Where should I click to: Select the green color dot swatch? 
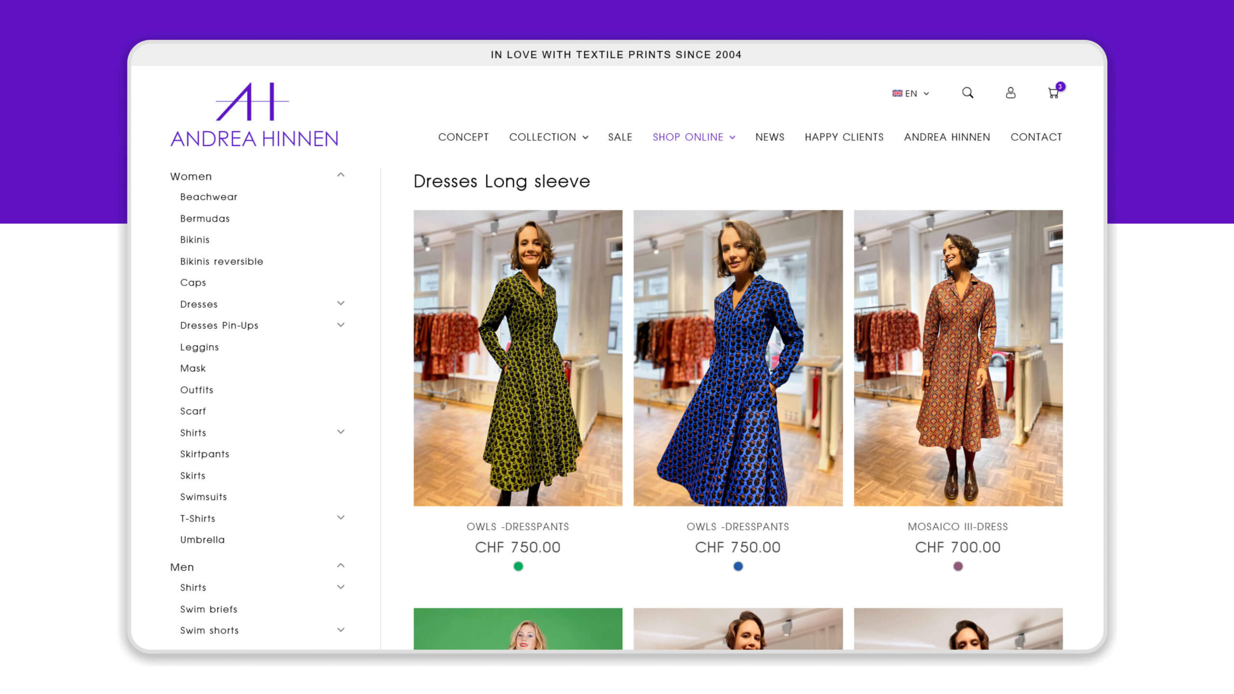pyautogui.click(x=518, y=566)
